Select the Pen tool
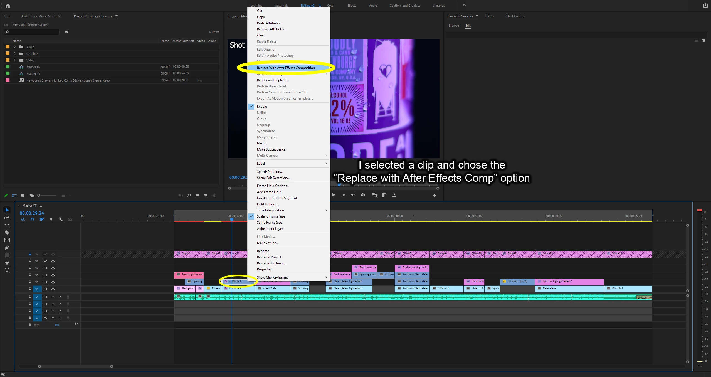The height and width of the screenshot is (377, 711). [7, 247]
